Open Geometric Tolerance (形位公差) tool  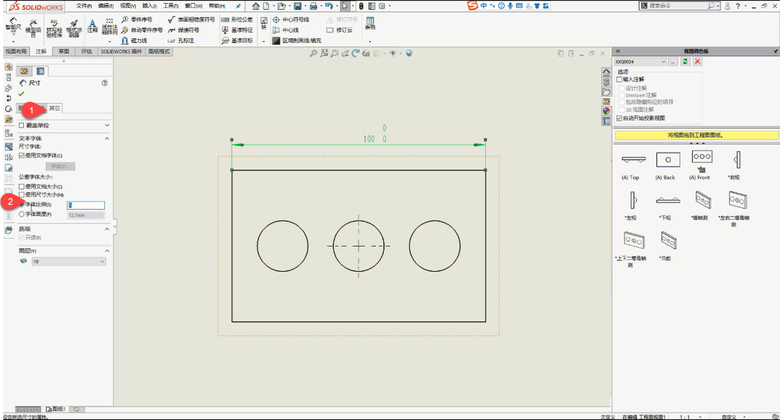tap(237, 20)
